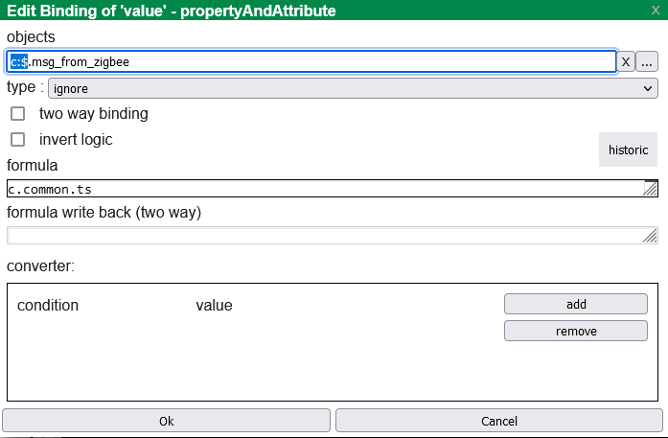This screenshot has width=668, height=438.
Task: Confirm the binding with Ok
Action: click(166, 421)
